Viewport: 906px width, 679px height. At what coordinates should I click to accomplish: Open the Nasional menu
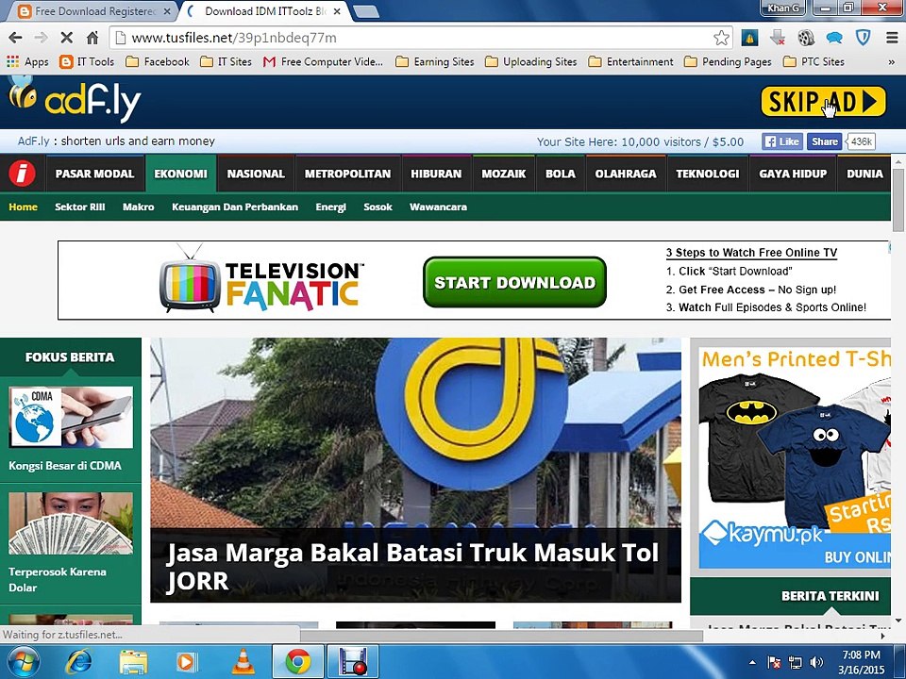(256, 174)
